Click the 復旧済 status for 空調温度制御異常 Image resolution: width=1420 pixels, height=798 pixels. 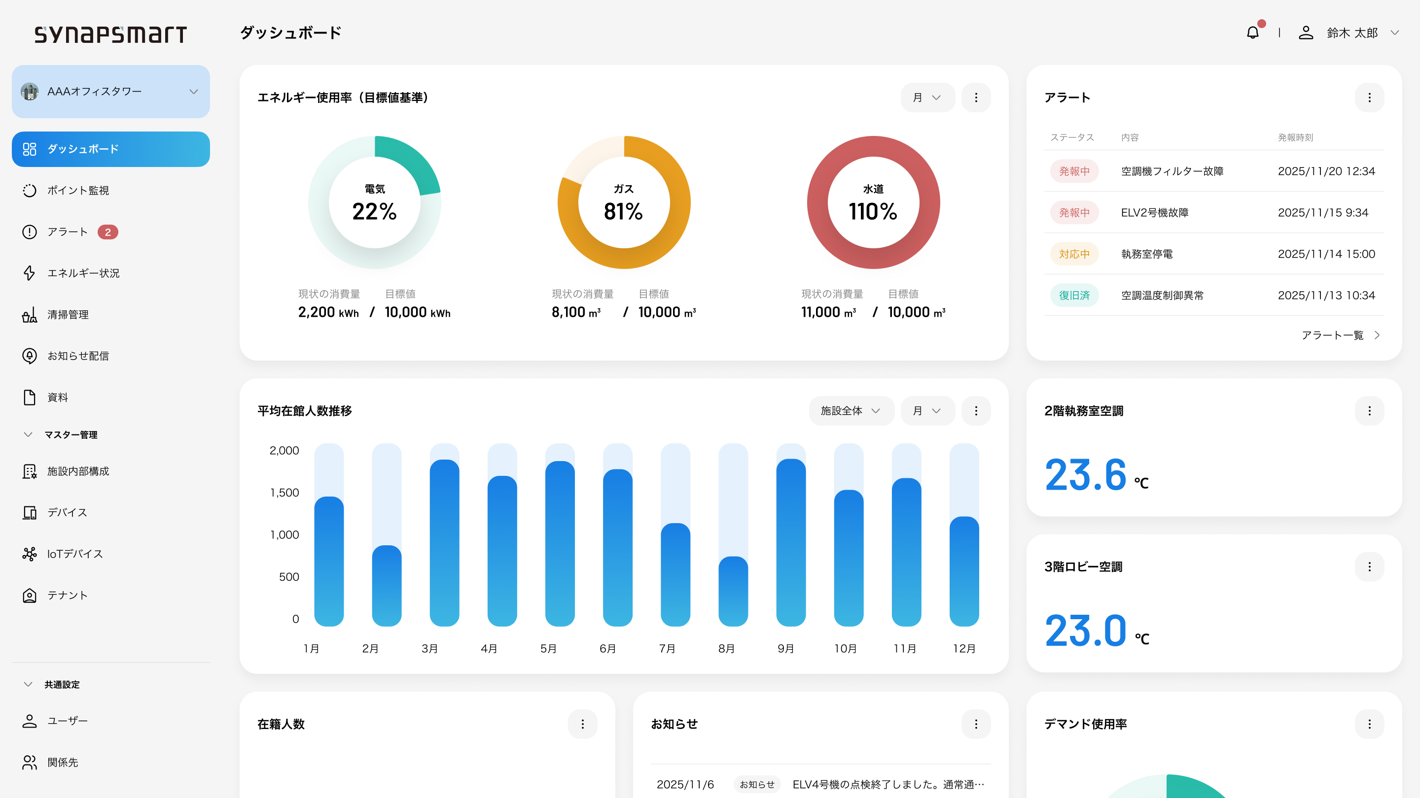[x=1074, y=295]
